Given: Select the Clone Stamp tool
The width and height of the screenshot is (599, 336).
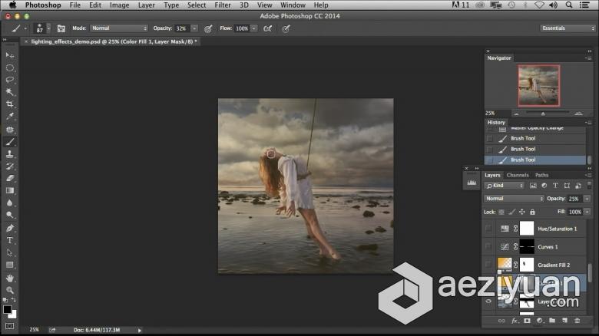Looking at the screenshot, I should click(x=10, y=154).
